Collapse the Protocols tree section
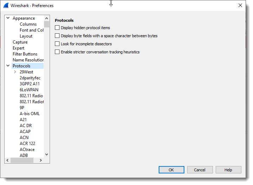The height and width of the screenshot is (185, 253). click(8, 66)
